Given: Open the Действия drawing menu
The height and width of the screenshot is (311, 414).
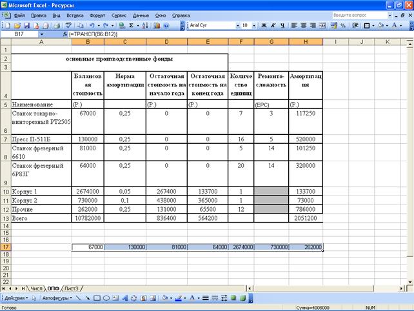Looking at the screenshot, I should pos(16,298).
